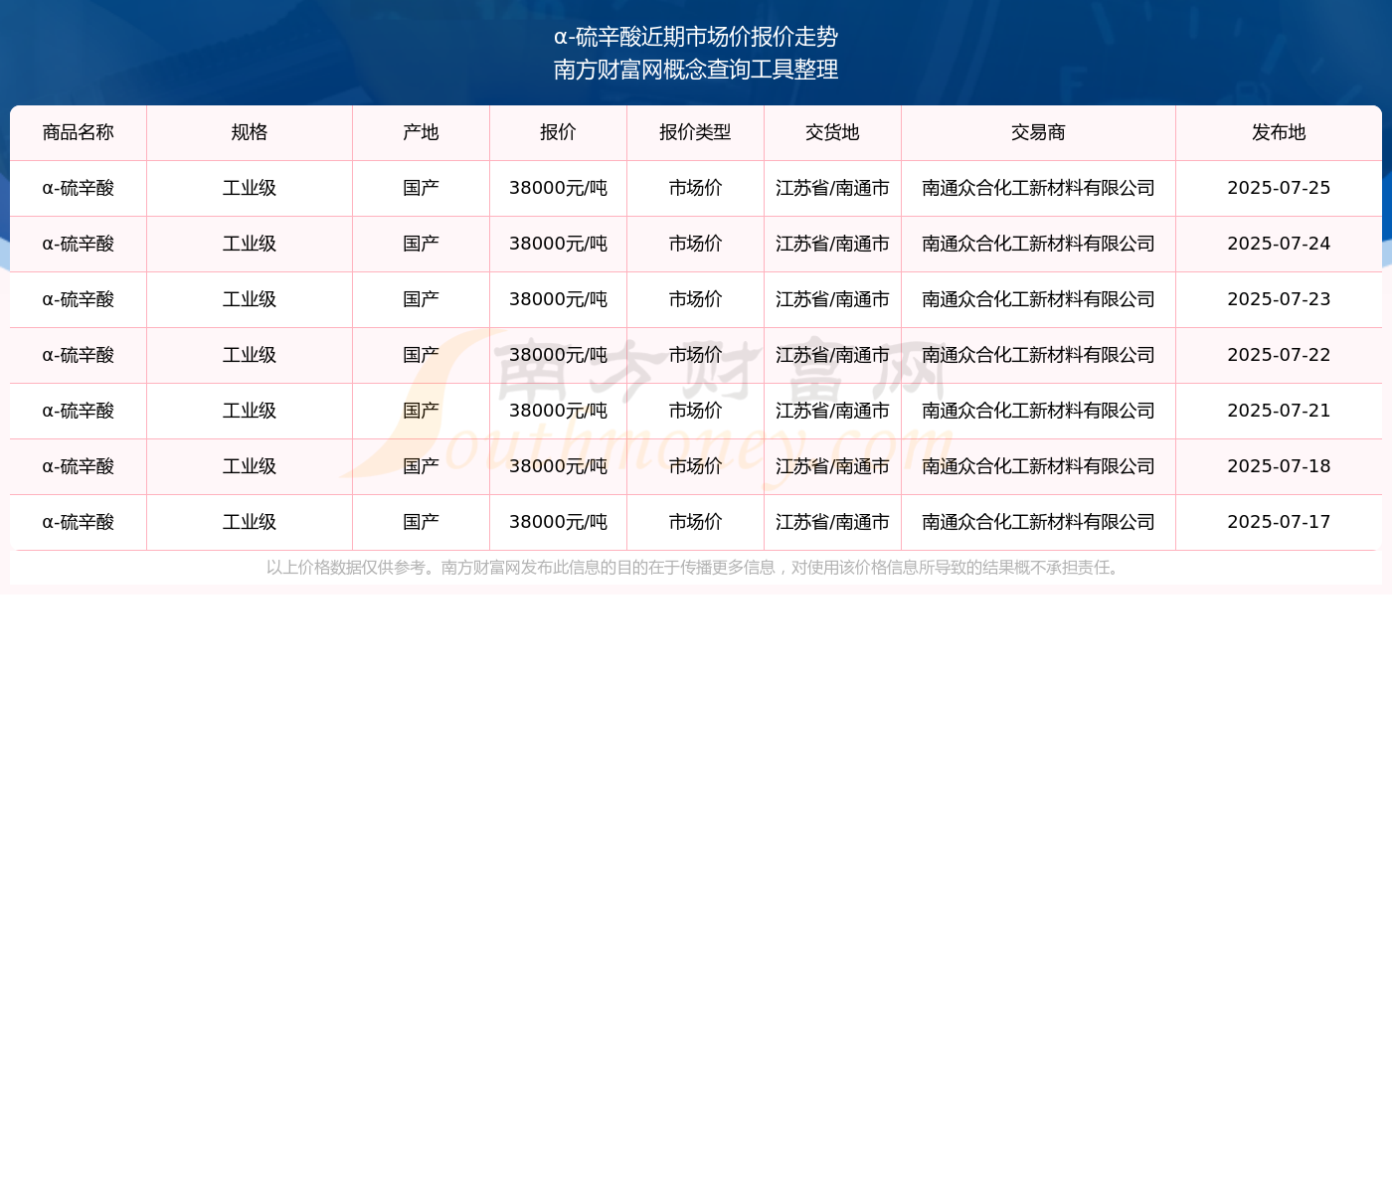Select the date cell 2025-07-23

coord(1279,299)
